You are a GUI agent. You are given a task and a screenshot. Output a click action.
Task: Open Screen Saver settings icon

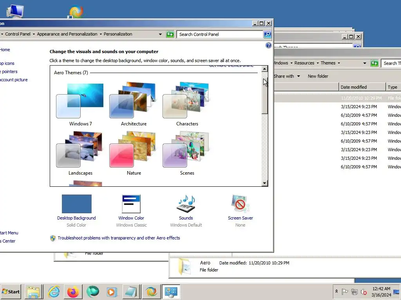pyautogui.click(x=240, y=204)
